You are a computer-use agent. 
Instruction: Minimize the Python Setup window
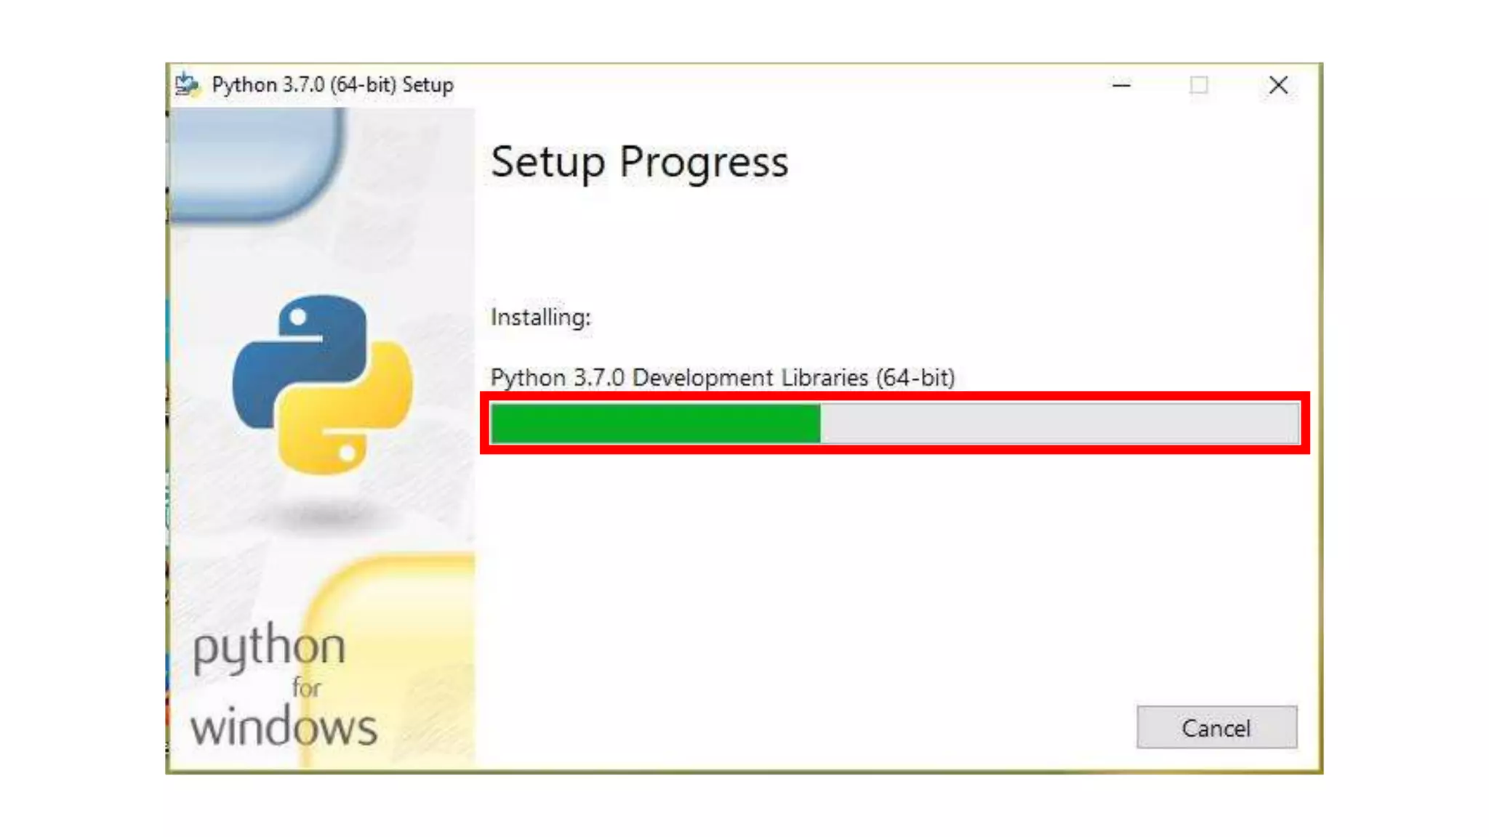[x=1121, y=85]
